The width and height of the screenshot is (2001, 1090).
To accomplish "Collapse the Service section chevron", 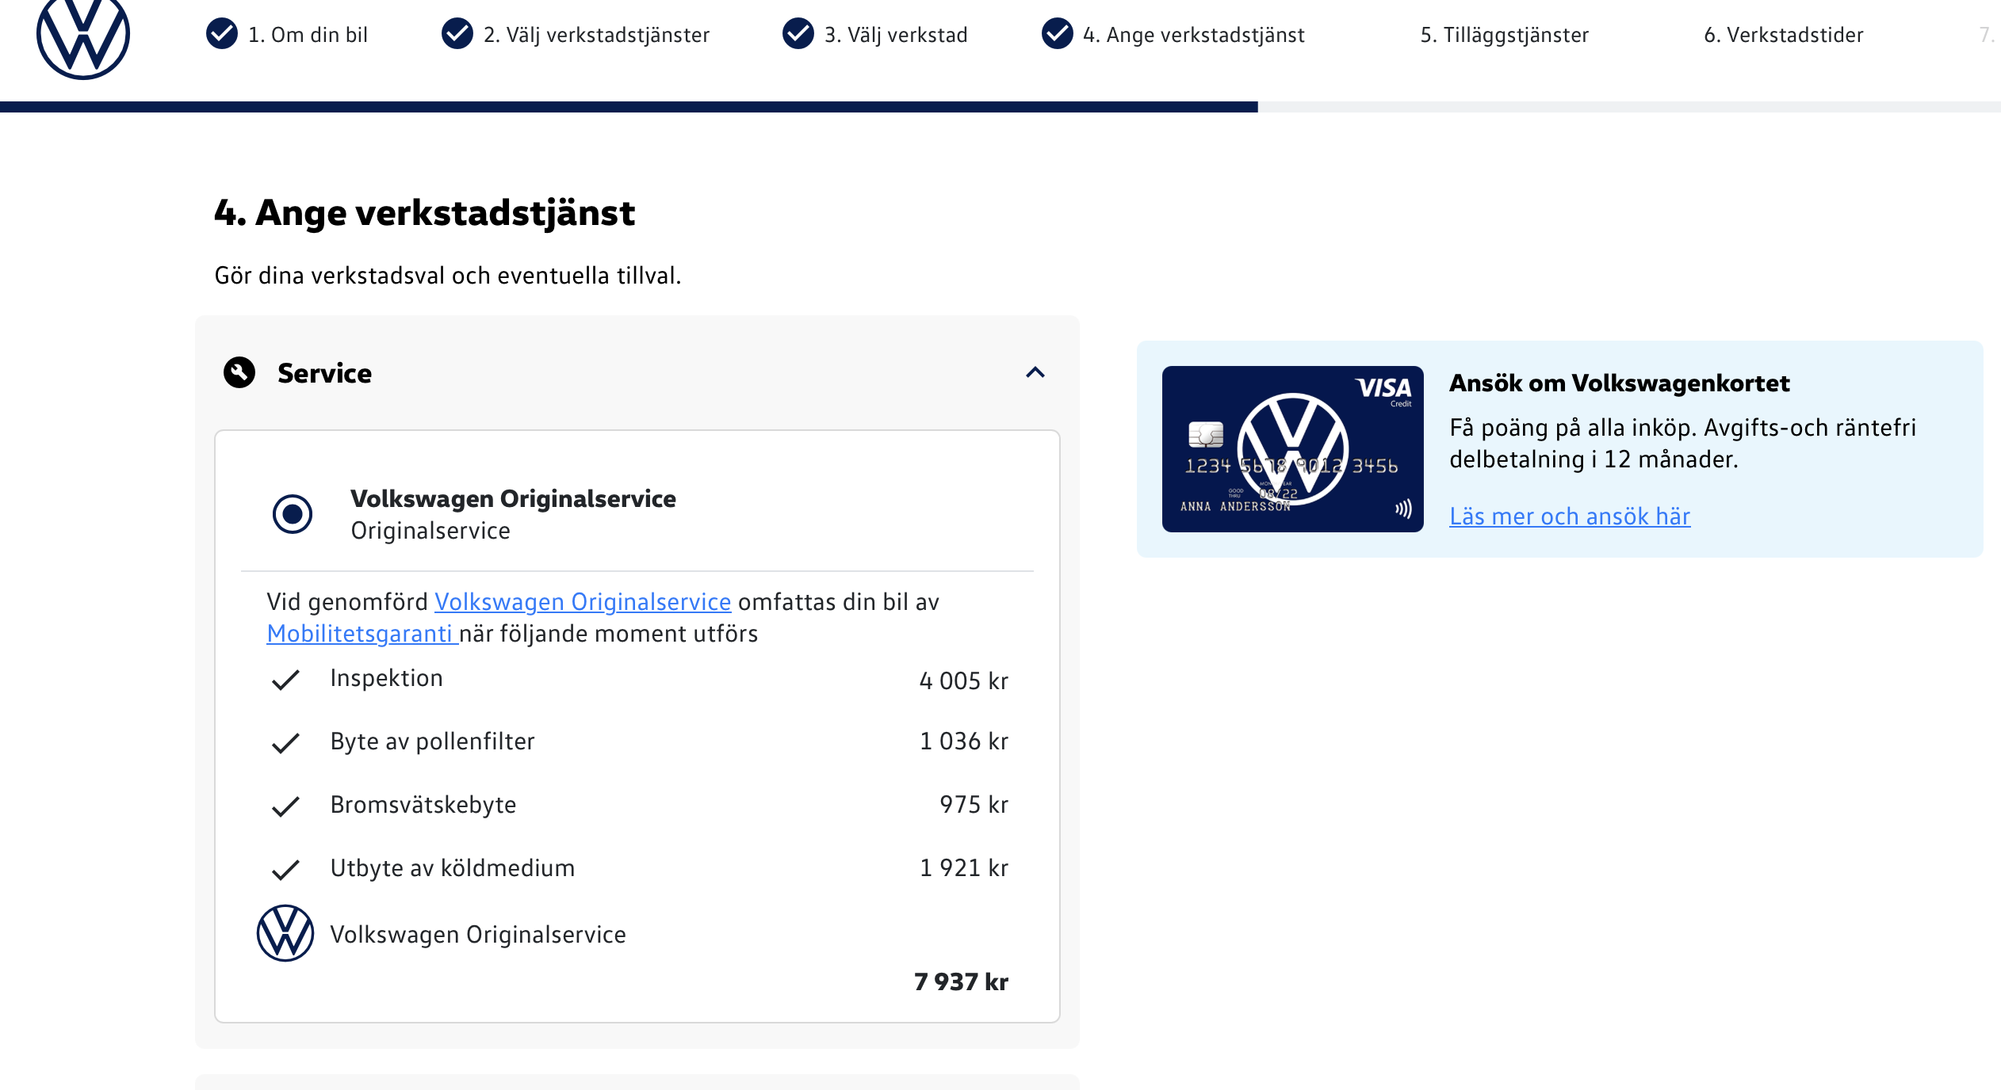I will pyautogui.click(x=1035, y=372).
